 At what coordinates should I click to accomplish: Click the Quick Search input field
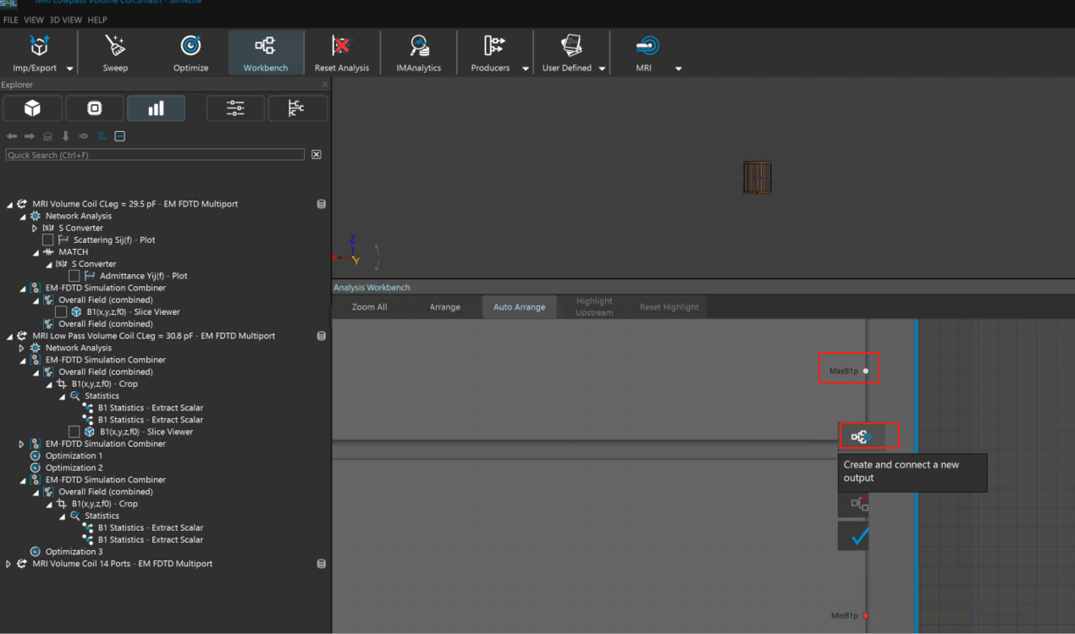(155, 155)
